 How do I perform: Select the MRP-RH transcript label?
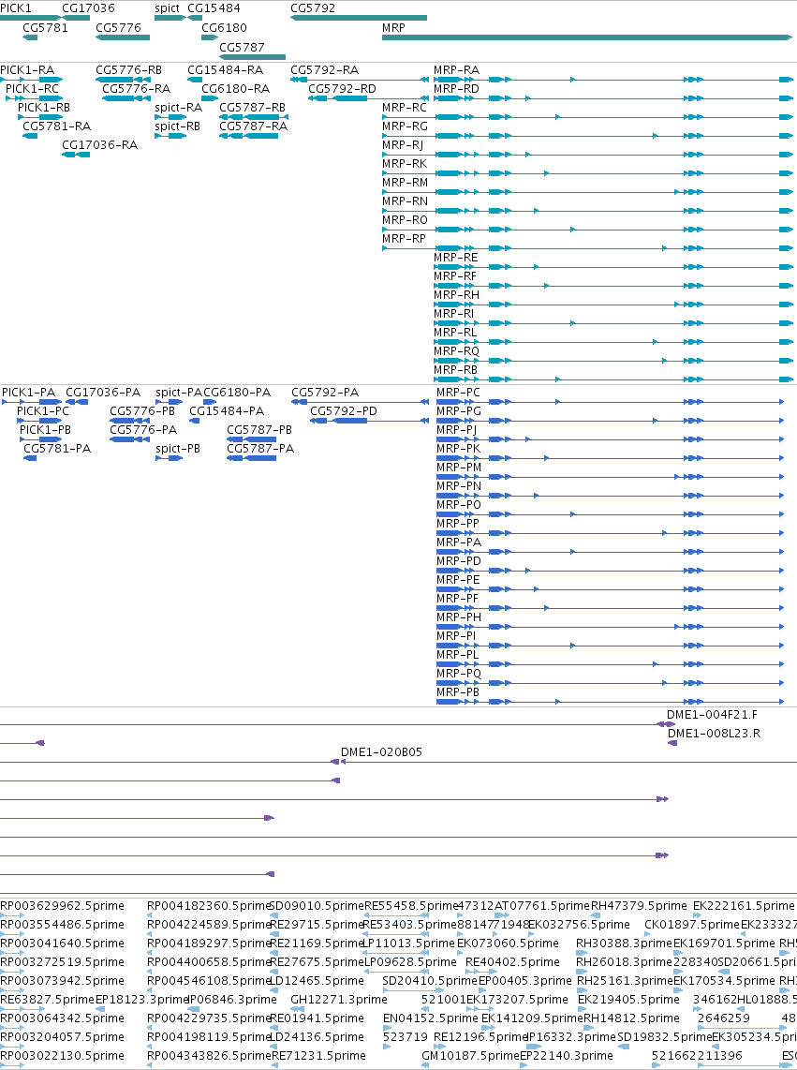[x=456, y=295]
